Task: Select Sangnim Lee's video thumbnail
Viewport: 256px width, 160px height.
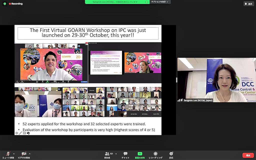Action: coord(216,80)
